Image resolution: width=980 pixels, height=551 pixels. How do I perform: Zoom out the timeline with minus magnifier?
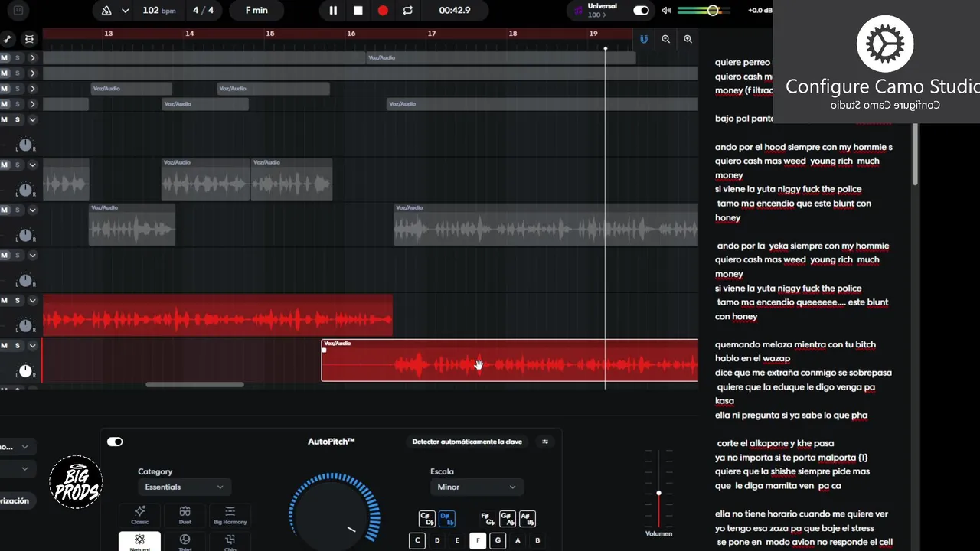(x=665, y=39)
